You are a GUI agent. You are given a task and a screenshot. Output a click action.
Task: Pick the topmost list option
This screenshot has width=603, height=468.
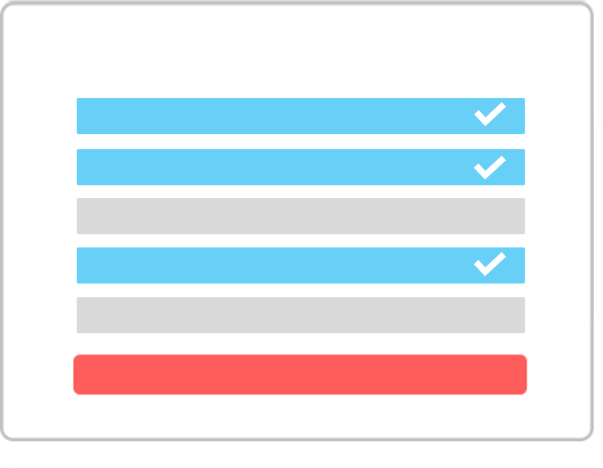pos(301,116)
